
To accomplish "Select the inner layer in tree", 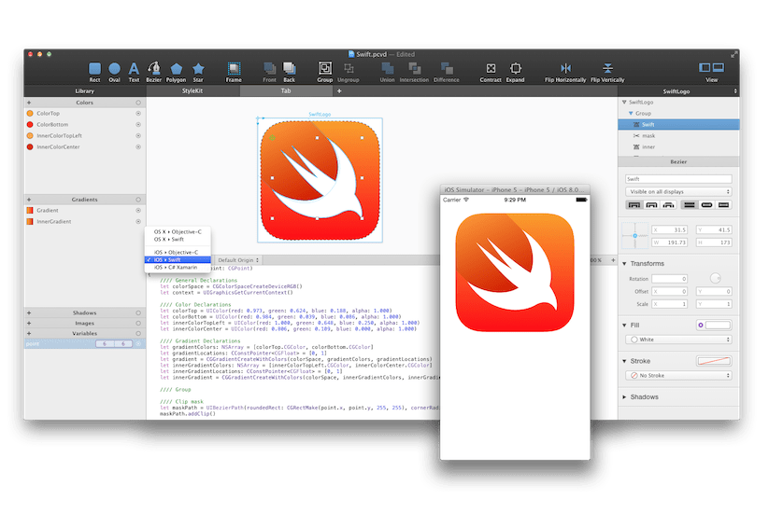I will tap(678, 146).
